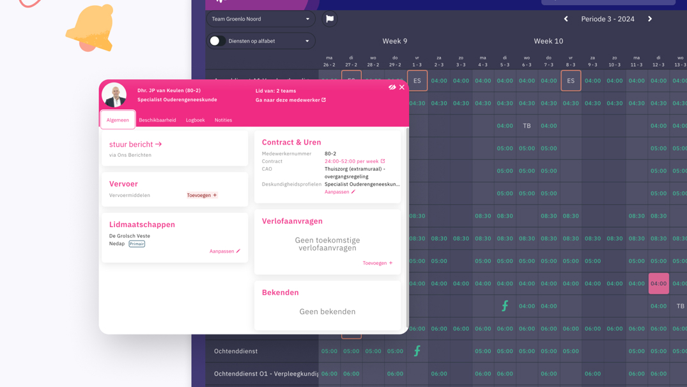Viewport: 687px width, 387px height.
Task: Select the Notities tab
Action: (223, 120)
